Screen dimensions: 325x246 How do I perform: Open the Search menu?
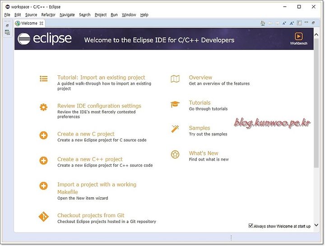85,15
